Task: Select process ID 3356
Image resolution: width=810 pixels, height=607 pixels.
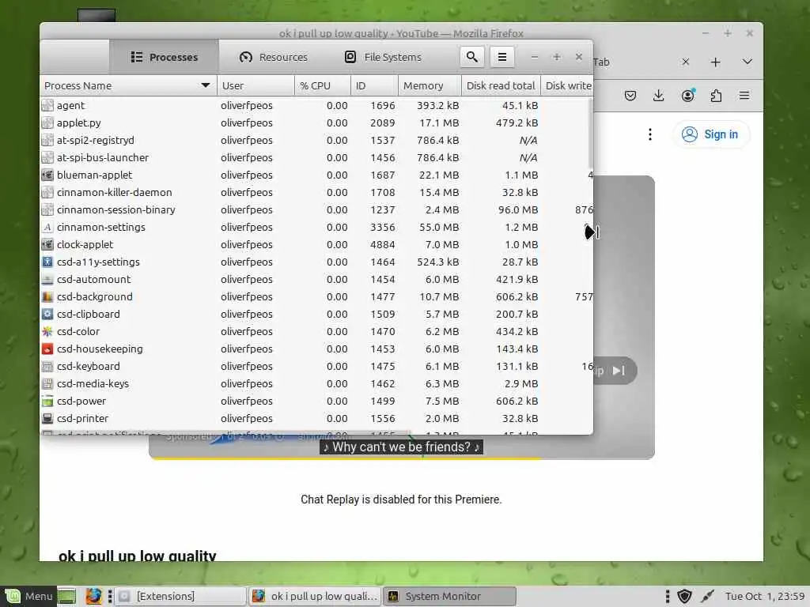Action: (382, 227)
